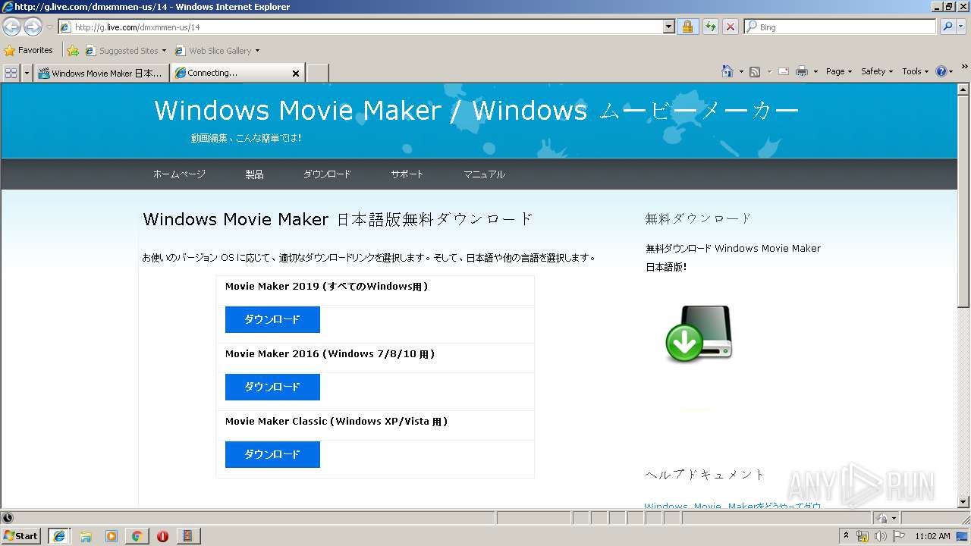Expand the tab list dropdown arrow
The image size is (971, 546).
point(27,73)
